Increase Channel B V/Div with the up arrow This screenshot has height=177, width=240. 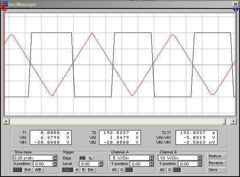pyautogui.click(x=200, y=157)
